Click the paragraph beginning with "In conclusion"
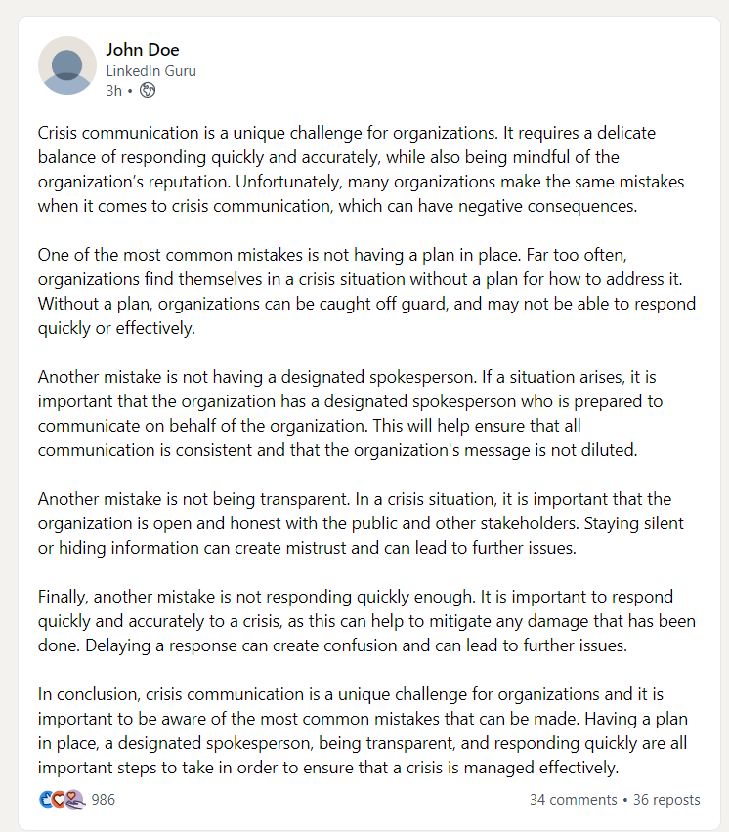The height and width of the screenshot is (832, 729). point(362,730)
